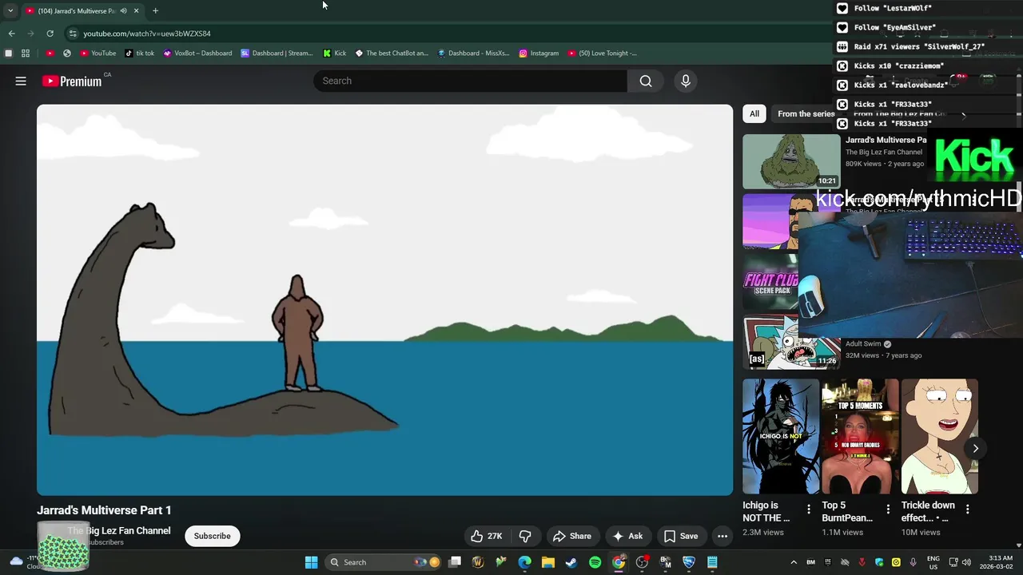Open Steam from taskbar

point(571,562)
